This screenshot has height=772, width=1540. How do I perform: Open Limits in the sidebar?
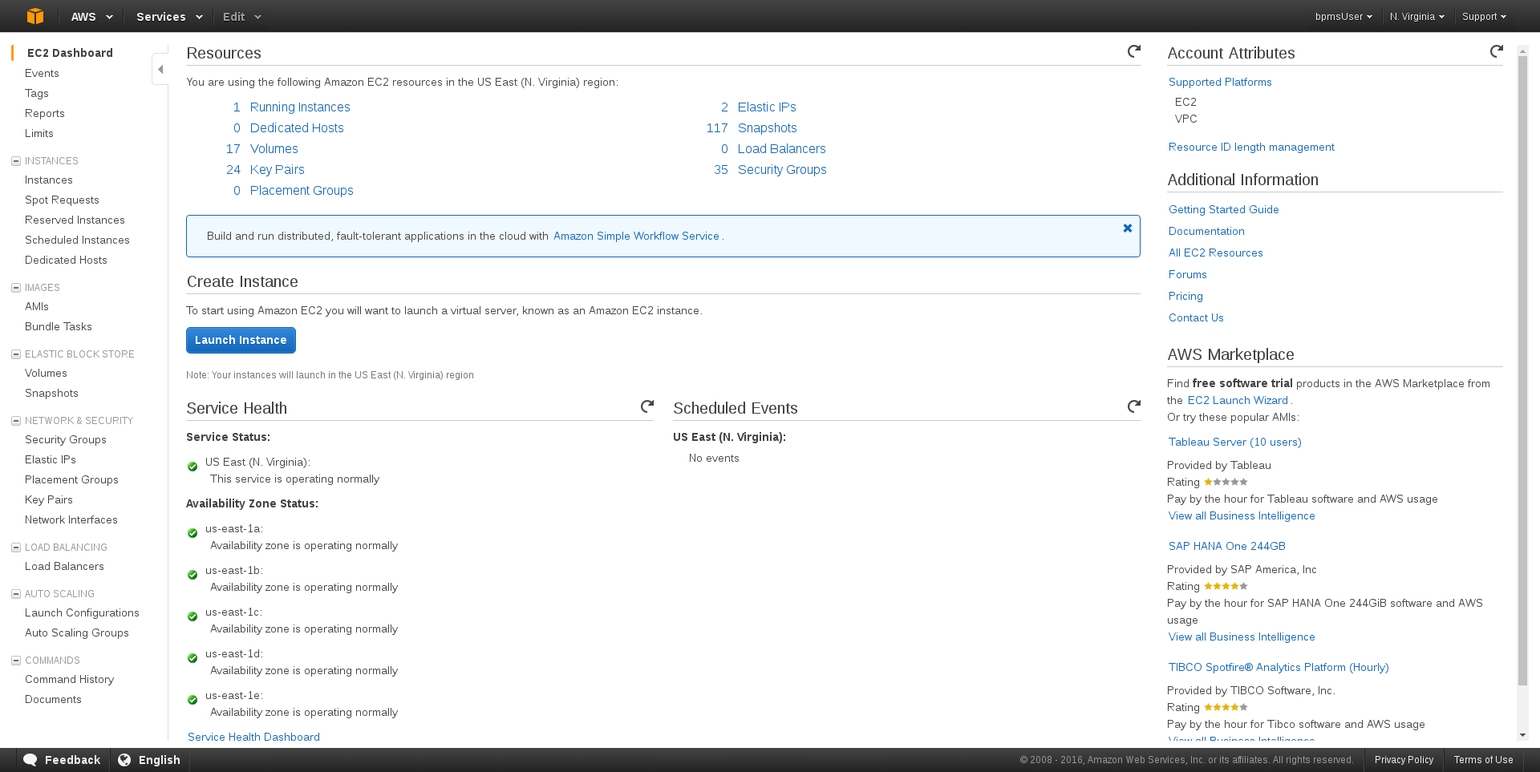coord(39,133)
